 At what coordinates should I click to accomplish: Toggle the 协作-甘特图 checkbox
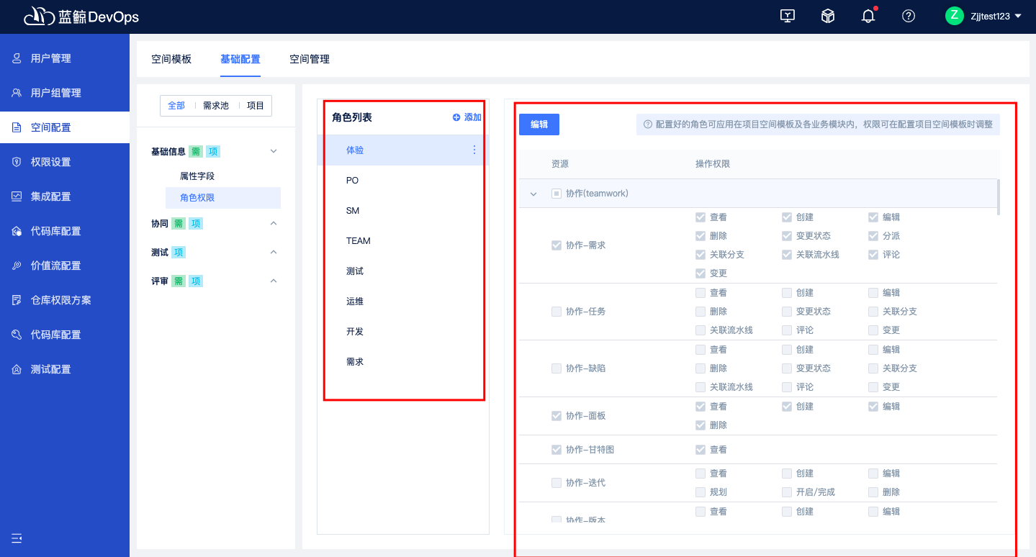click(x=557, y=450)
